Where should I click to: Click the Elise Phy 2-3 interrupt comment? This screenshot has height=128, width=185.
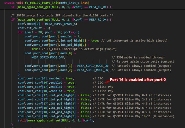pyautogui.click(x=132, y=100)
